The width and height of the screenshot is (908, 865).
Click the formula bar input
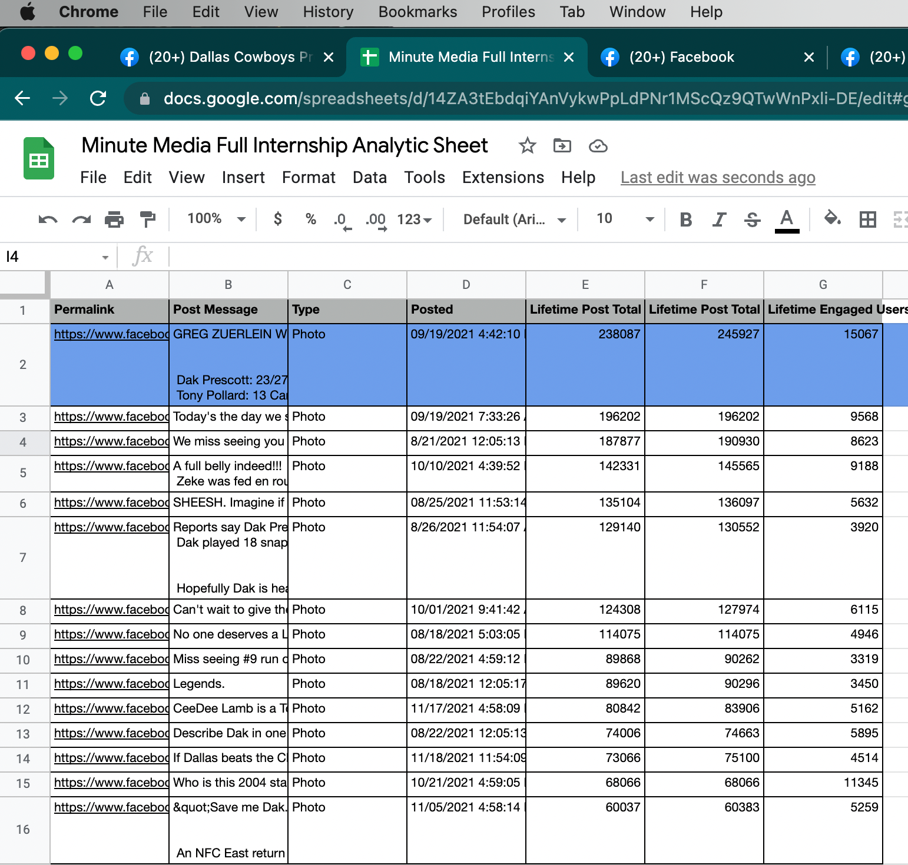click(x=539, y=257)
